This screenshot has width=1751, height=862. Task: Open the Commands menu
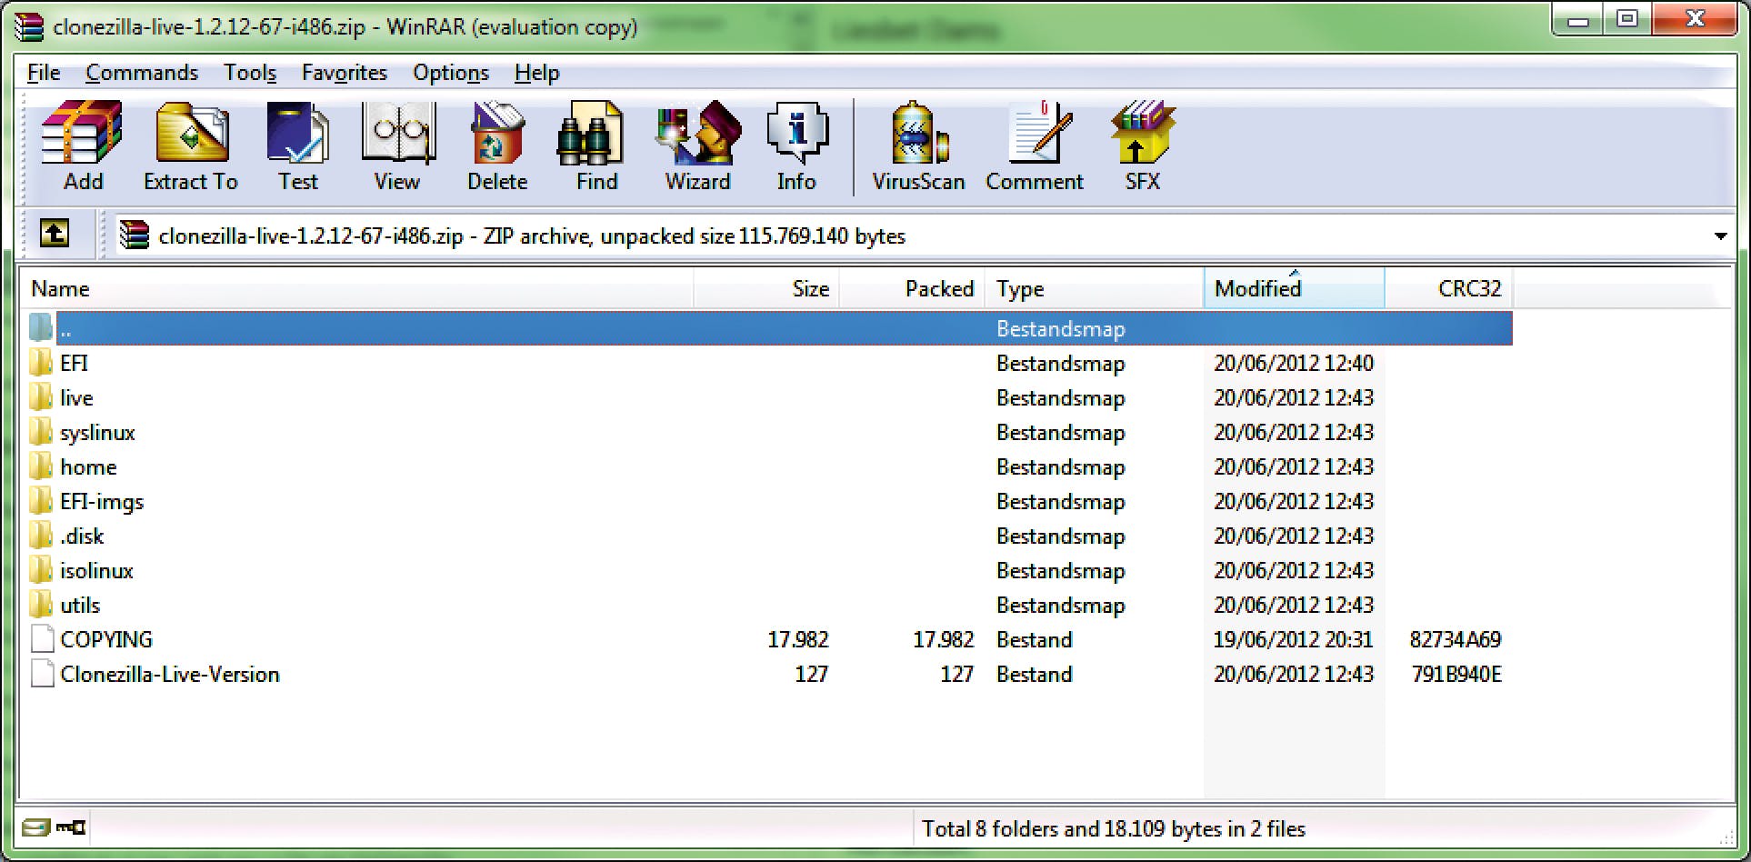[x=142, y=73]
